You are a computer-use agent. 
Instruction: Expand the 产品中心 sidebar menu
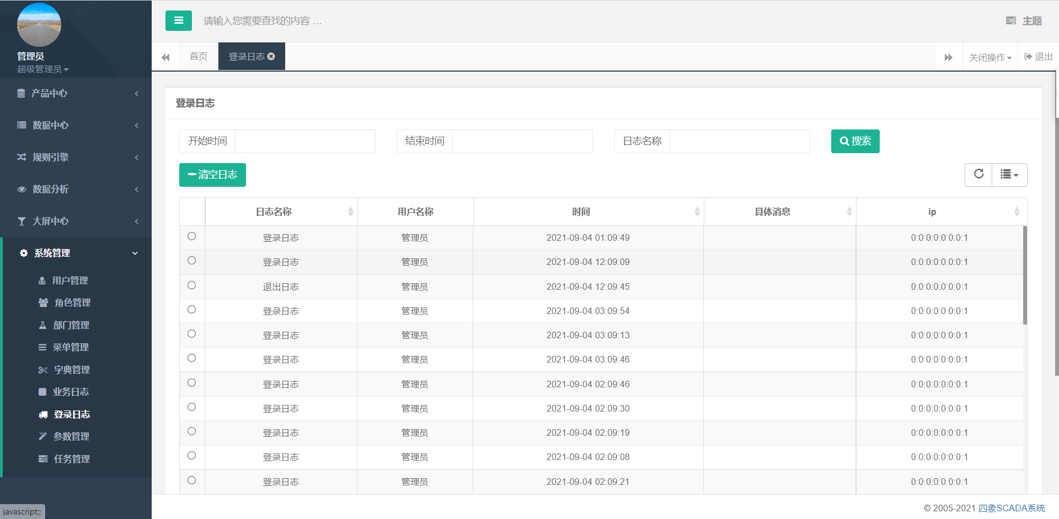pyautogui.click(x=76, y=94)
